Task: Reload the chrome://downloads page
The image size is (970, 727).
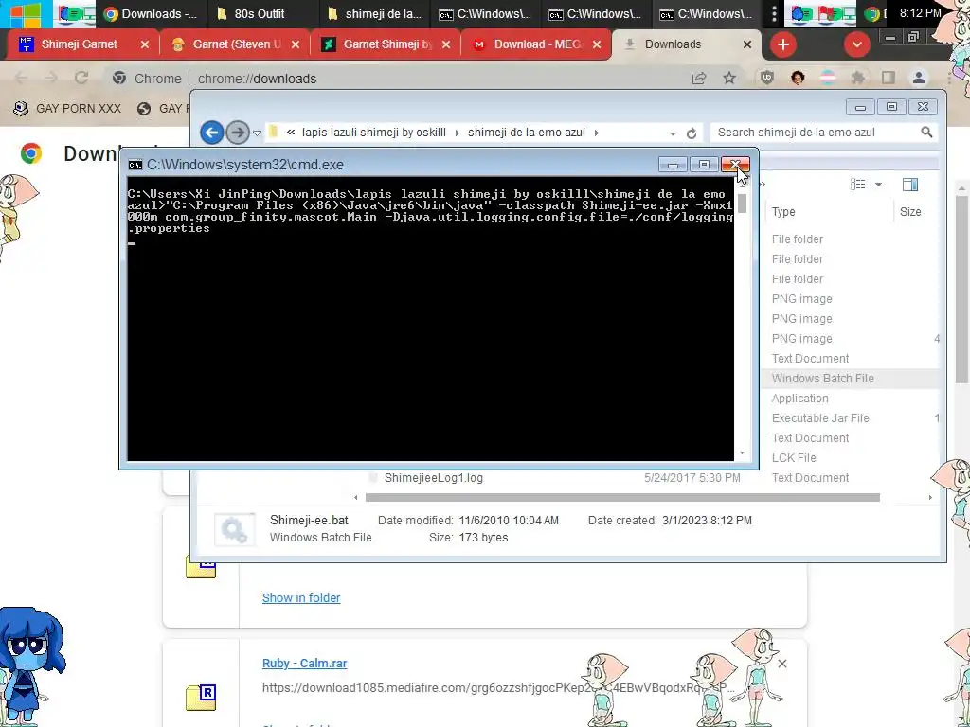Action: pos(81,79)
